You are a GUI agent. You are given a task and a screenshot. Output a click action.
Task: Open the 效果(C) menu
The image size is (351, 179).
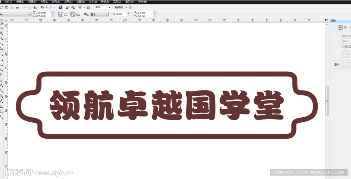tap(68, 2)
